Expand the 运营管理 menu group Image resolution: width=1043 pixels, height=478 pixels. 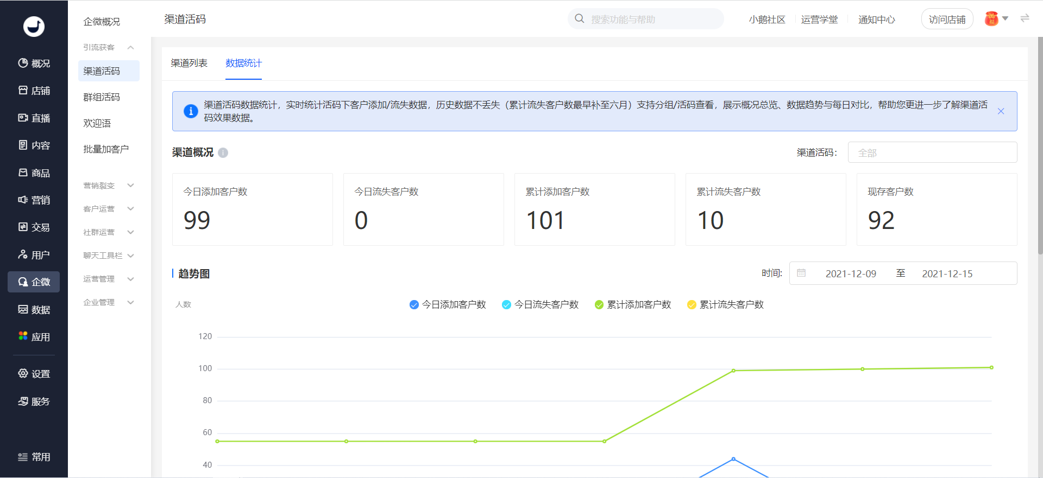pos(109,279)
